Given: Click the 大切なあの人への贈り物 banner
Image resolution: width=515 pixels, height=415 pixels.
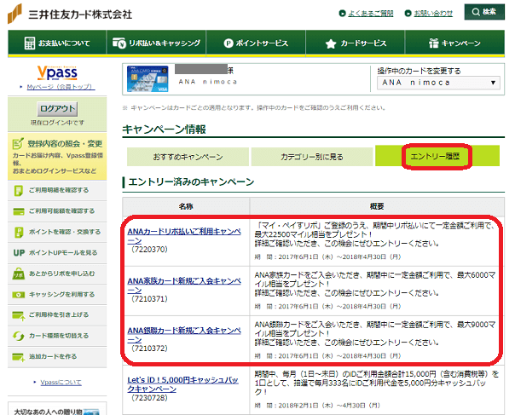Looking at the screenshot, I should [57, 409].
